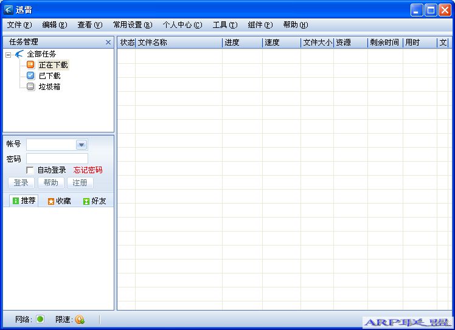Open the 查看(V) menu
The height and width of the screenshot is (330, 455).
[x=90, y=25]
